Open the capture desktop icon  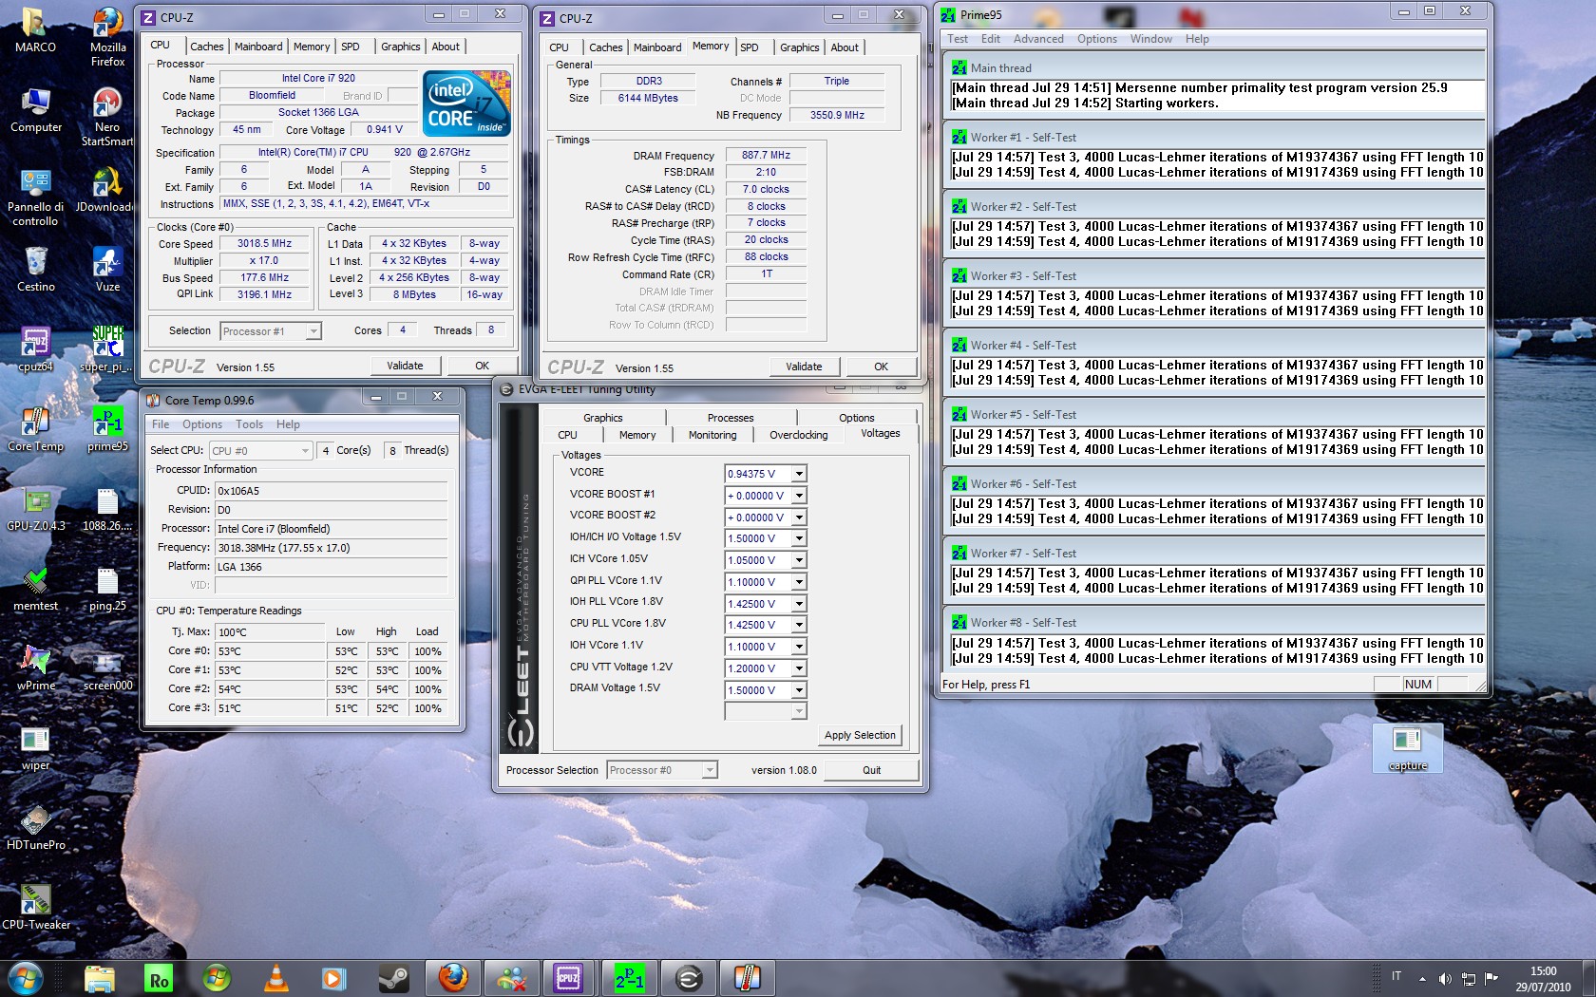point(1408,748)
